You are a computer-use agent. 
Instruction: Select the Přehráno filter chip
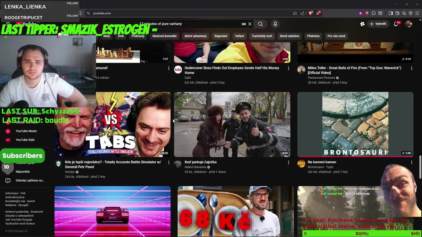[x=313, y=36]
